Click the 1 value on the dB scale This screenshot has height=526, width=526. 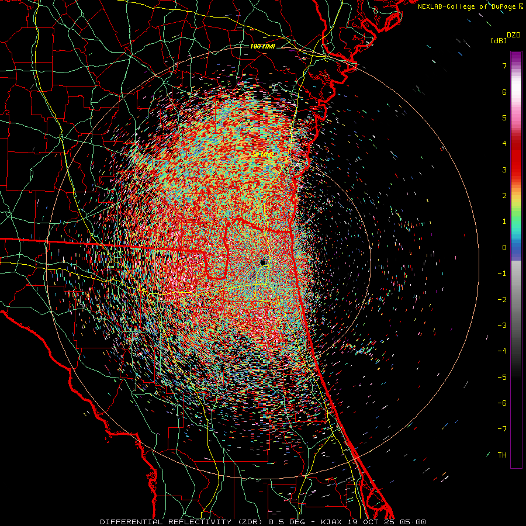[x=504, y=222]
